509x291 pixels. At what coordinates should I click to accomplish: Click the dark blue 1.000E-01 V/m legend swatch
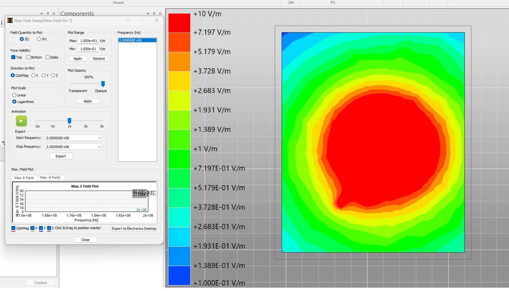click(x=179, y=275)
